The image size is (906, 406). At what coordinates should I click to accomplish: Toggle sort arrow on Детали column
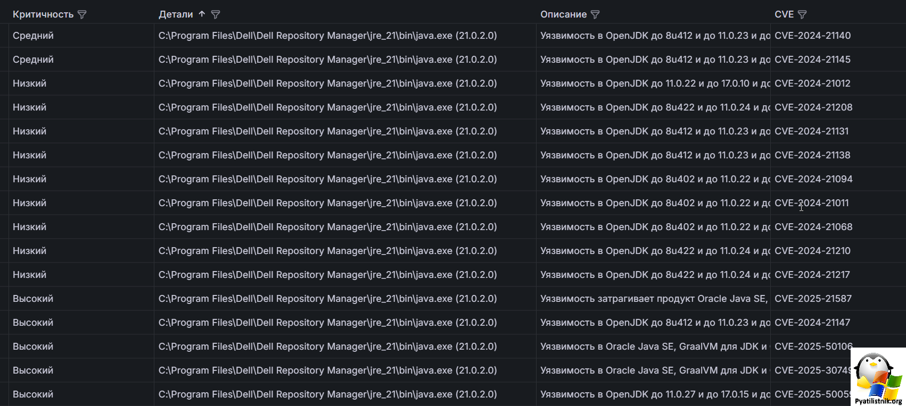[x=202, y=14]
